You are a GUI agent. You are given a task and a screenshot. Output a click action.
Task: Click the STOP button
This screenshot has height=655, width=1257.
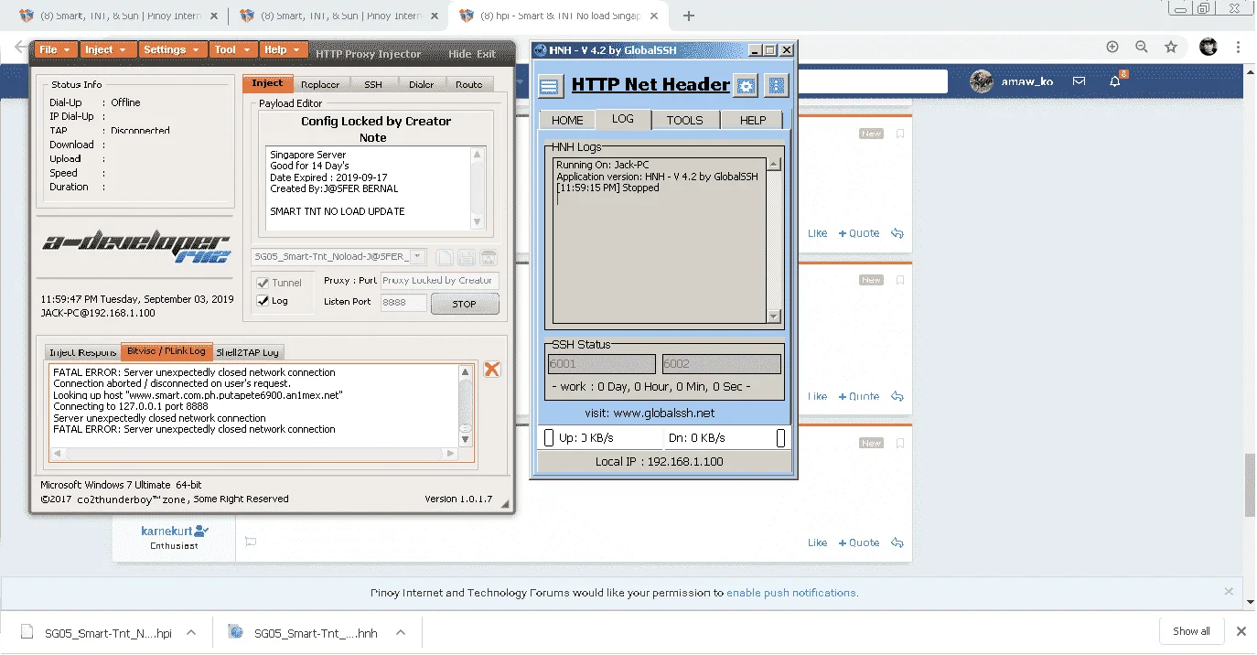(465, 304)
